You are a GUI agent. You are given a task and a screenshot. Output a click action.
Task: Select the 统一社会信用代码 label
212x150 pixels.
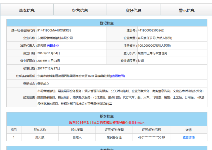click(x=24, y=30)
